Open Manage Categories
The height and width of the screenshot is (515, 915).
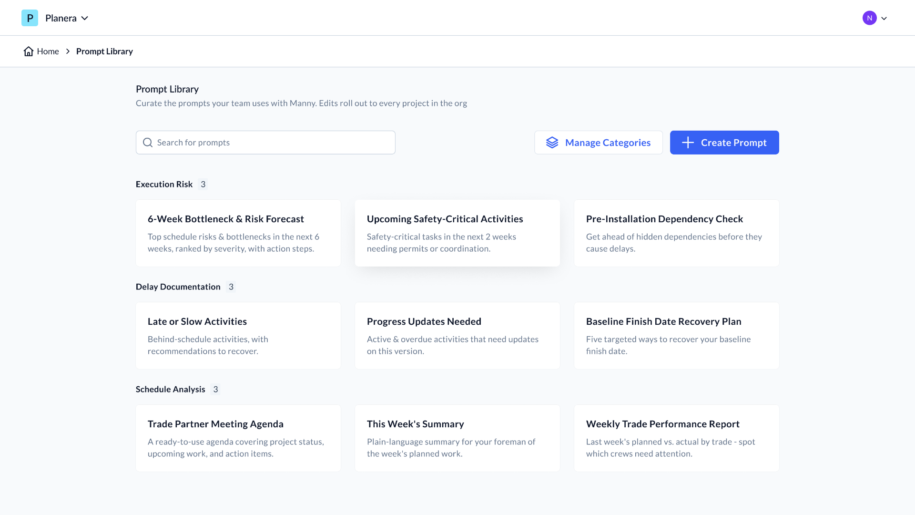click(x=598, y=143)
